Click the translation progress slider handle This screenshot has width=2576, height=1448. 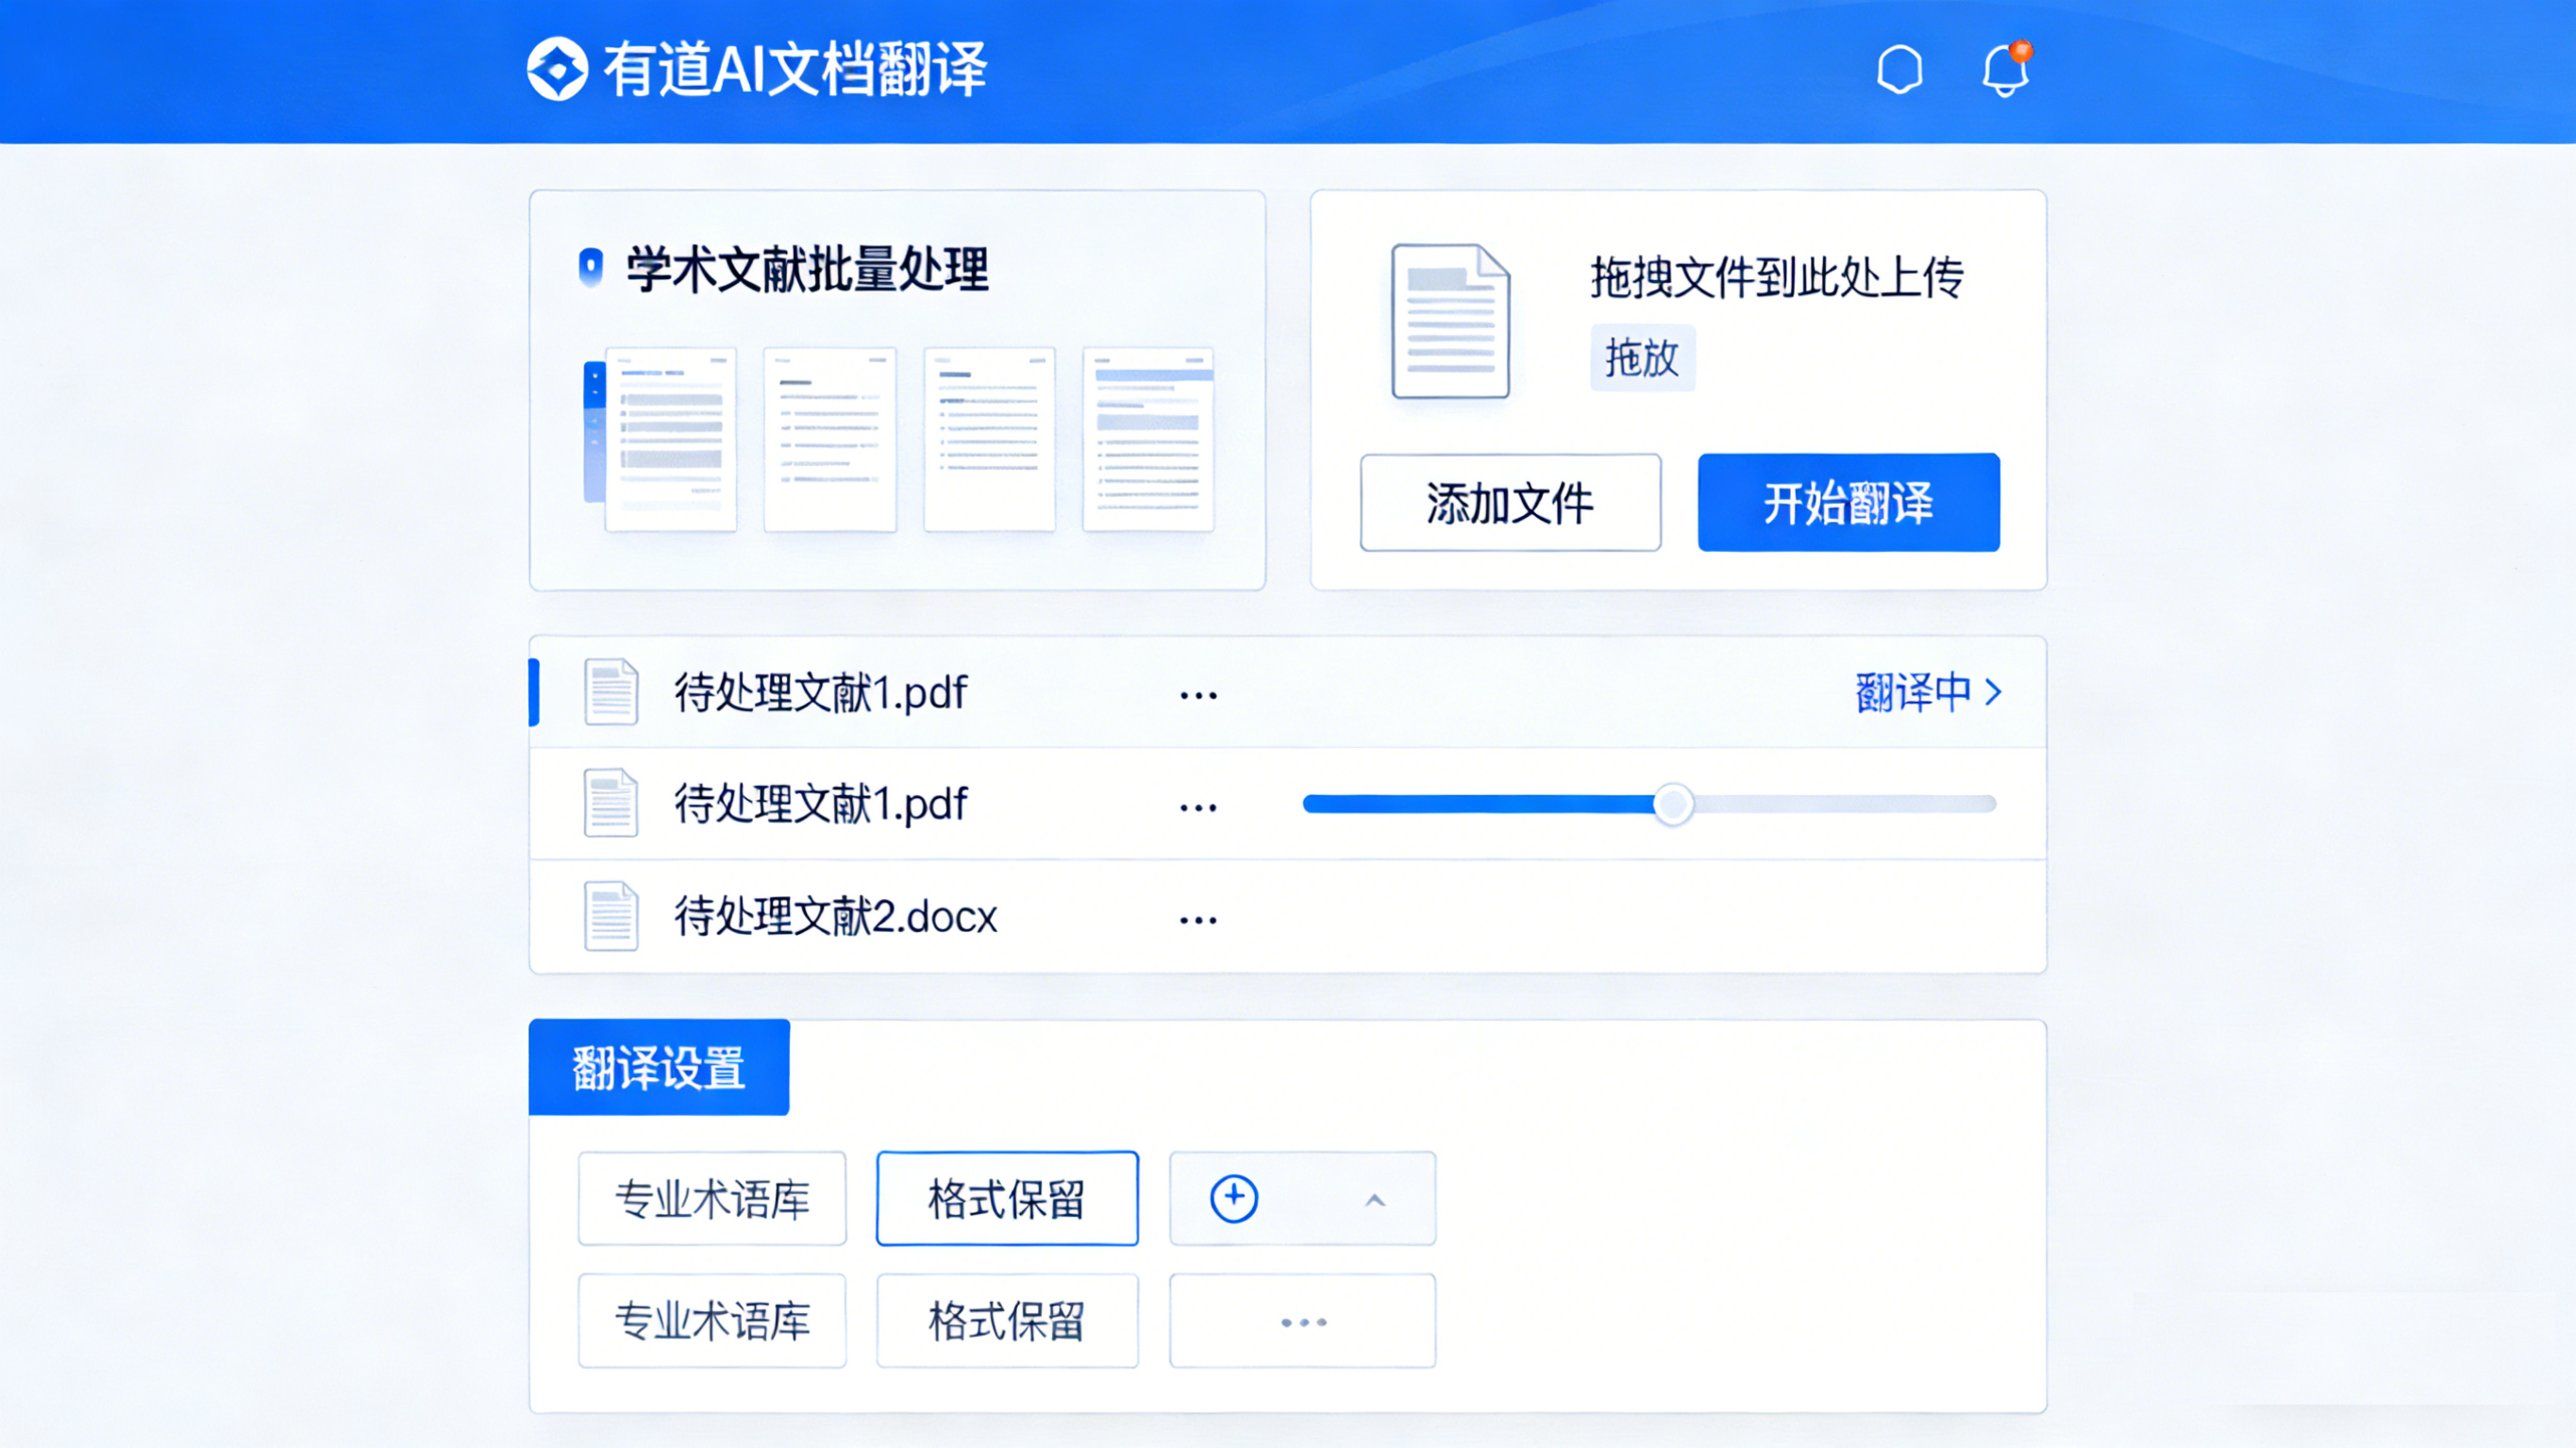point(1673,802)
